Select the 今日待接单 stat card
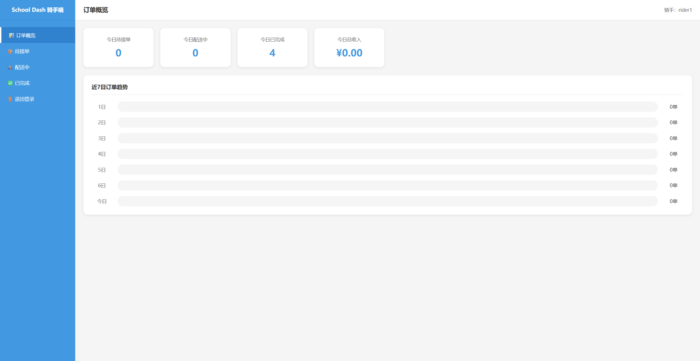The height and width of the screenshot is (361, 700). click(118, 48)
